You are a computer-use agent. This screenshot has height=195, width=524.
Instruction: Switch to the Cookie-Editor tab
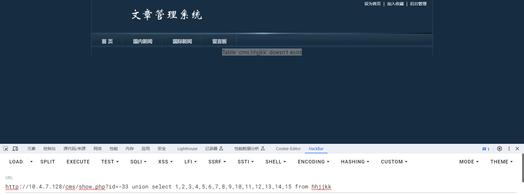[288, 149]
